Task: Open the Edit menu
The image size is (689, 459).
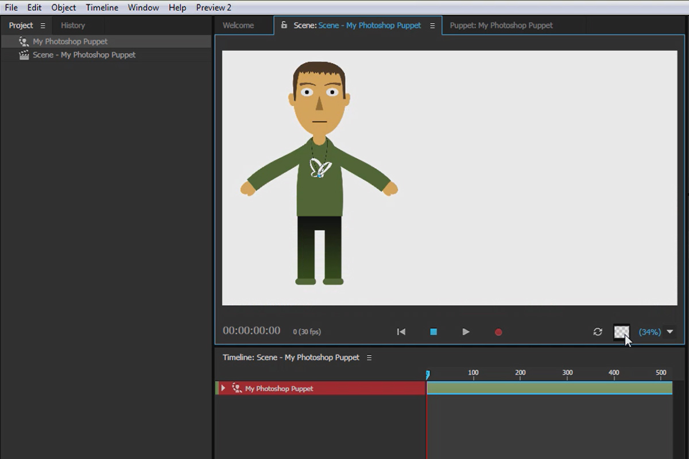Action: pos(34,7)
